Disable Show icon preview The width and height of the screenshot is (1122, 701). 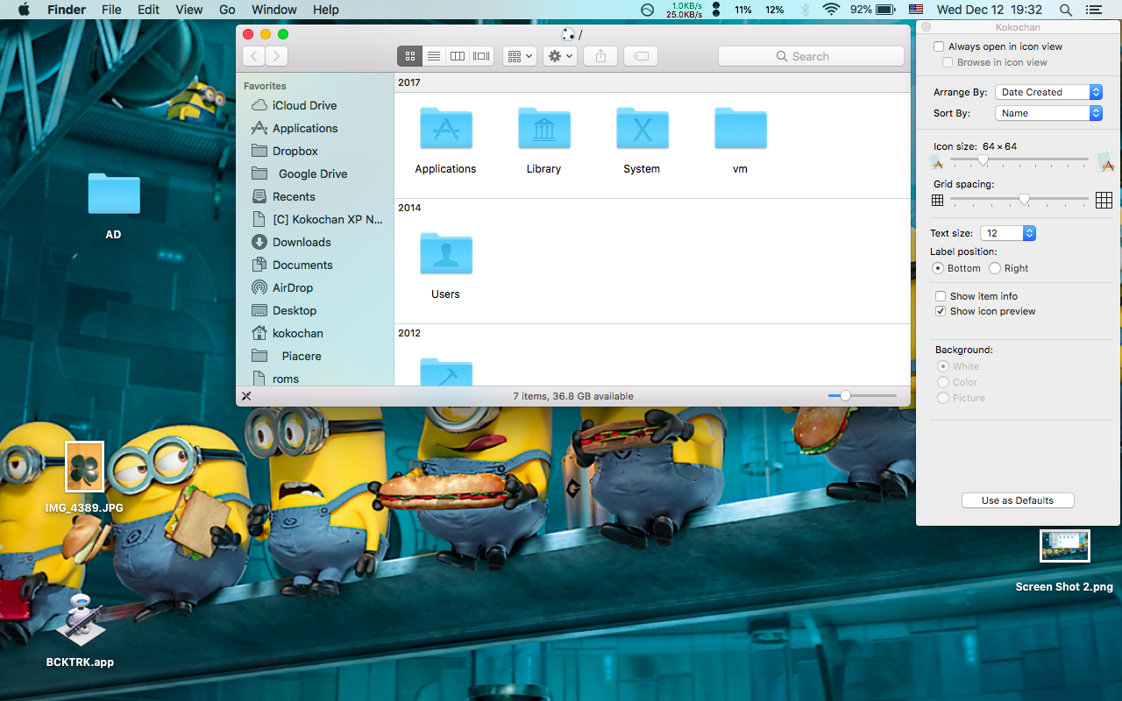point(941,311)
